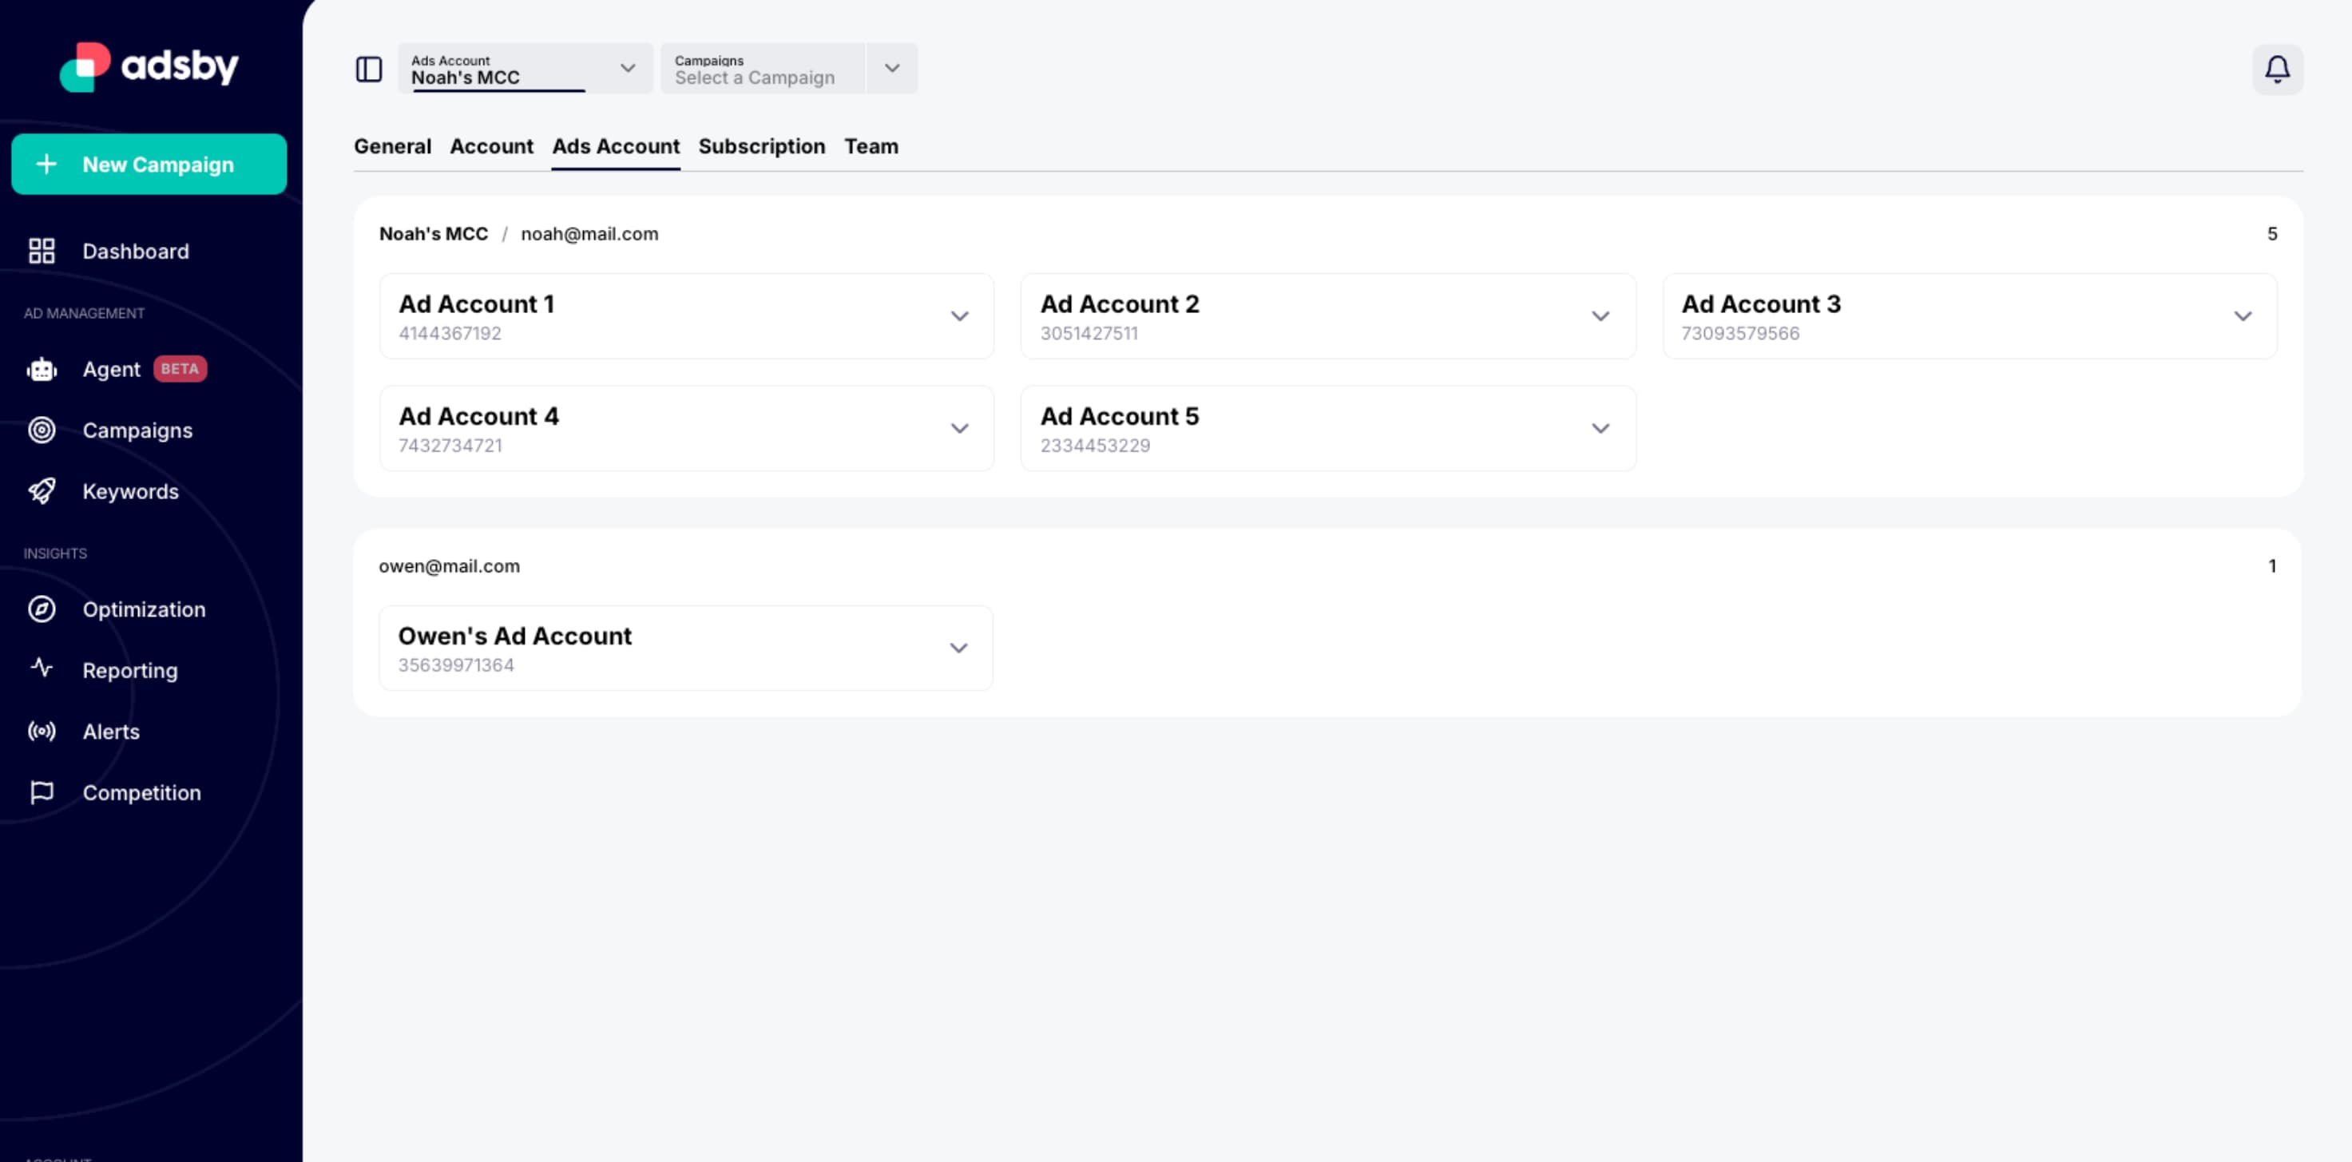Expand Owen's Ad Account details
The height and width of the screenshot is (1162, 2352).
tap(960, 648)
